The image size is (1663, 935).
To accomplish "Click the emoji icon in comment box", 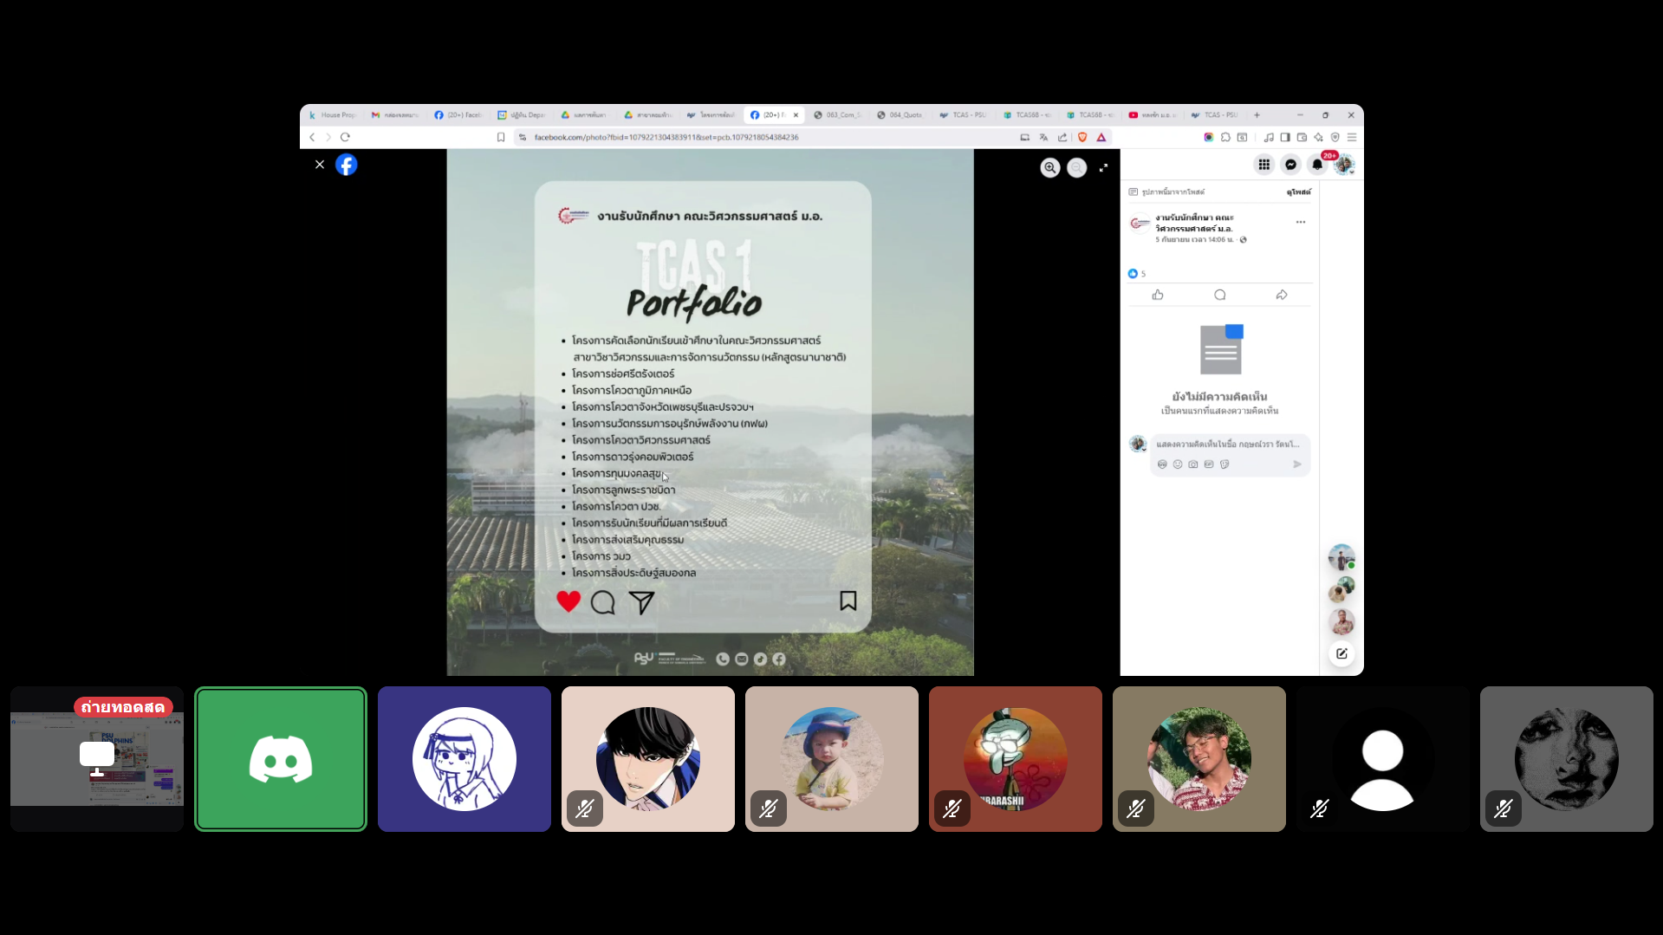I will 1178,464.
